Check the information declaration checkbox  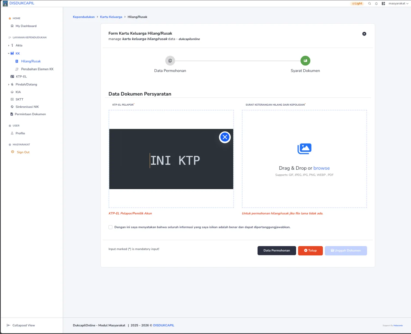click(111, 227)
